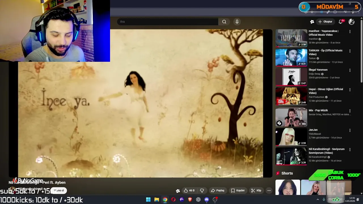
Task: Click the Hepsi thumbnail with 3:49 duration
Action: click(291, 96)
